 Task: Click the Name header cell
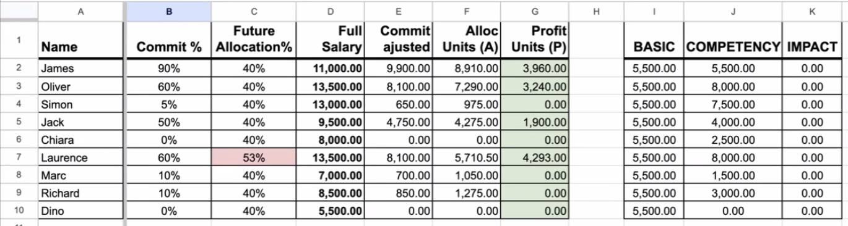[81, 40]
